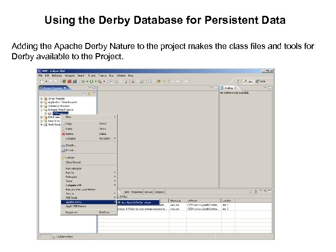Click Link with Editor in Project Explorer
Image resolution: width=336 pixels, height=252 pixels.
89,94
